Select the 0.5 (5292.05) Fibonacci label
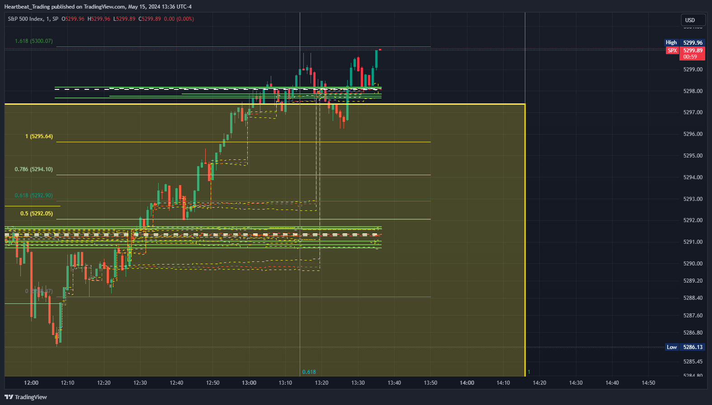712x405 pixels. click(37, 214)
